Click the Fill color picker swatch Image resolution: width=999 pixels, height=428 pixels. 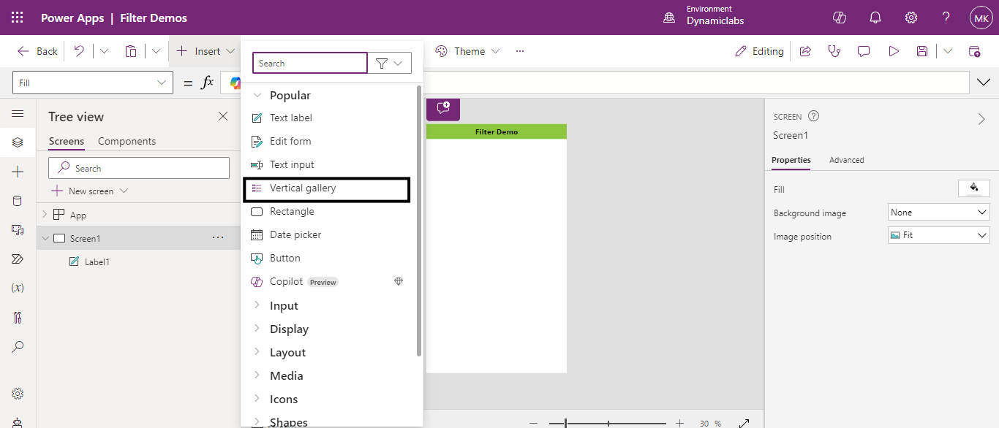coord(973,188)
